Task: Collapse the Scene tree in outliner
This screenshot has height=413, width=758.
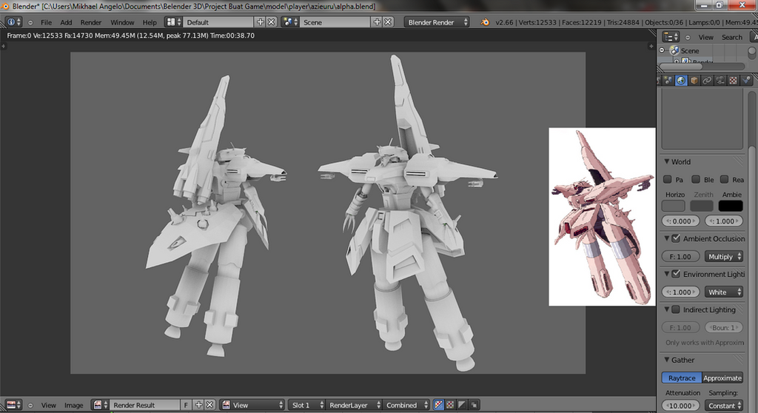Action: (x=663, y=50)
